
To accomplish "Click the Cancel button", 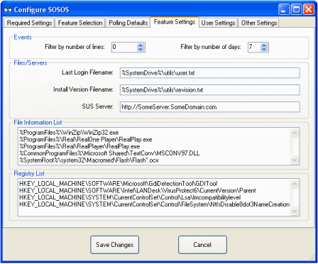I will click(202, 245).
